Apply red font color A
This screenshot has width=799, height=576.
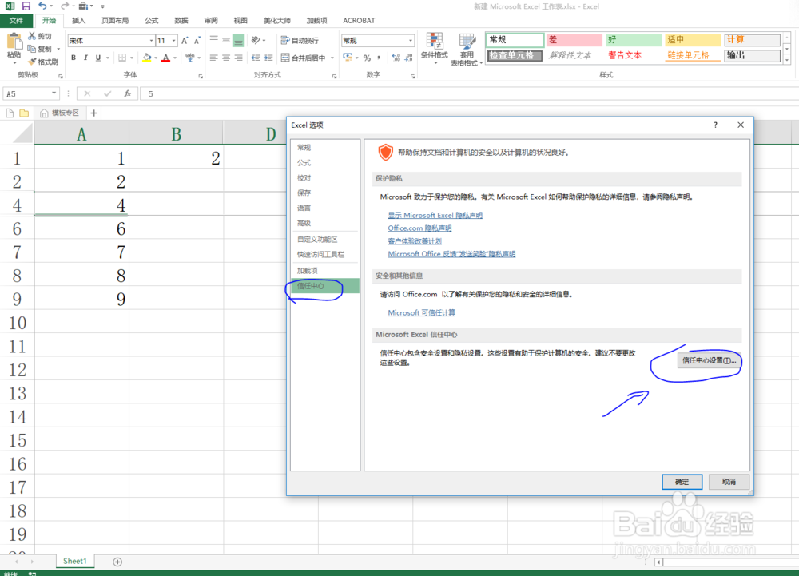pos(165,58)
